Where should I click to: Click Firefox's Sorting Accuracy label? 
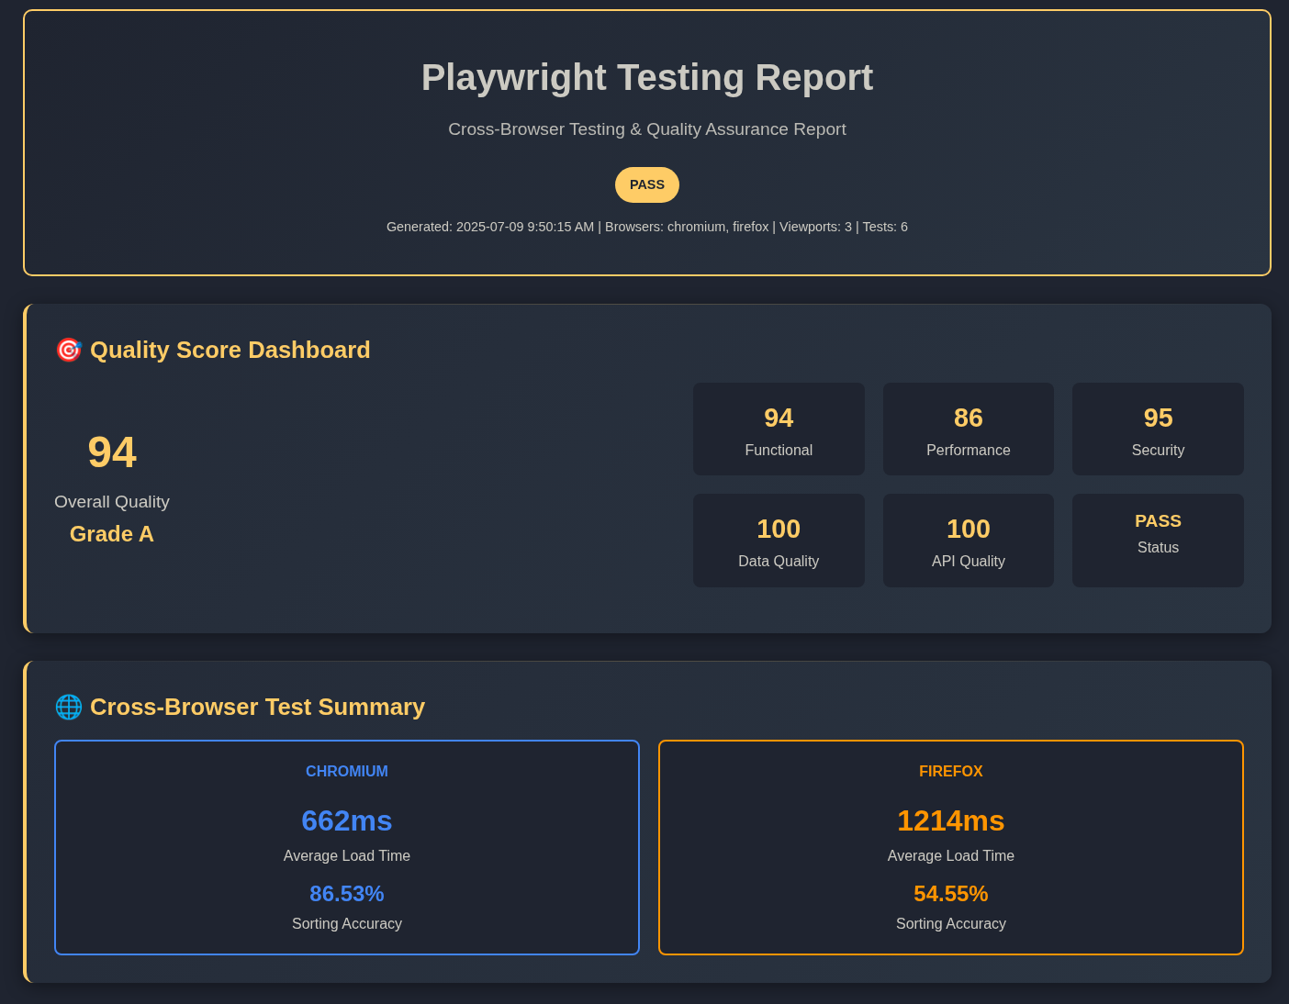[951, 924]
